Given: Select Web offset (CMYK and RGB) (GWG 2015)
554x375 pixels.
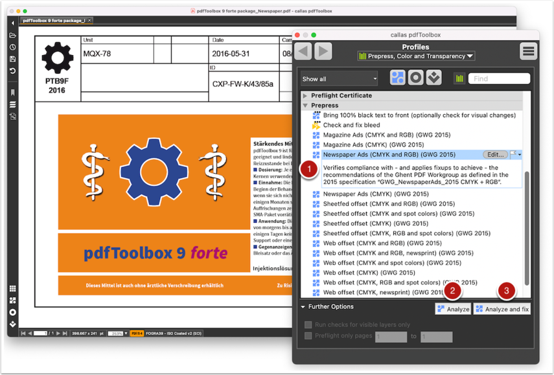Looking at the screenshot, I should point(383,244).
